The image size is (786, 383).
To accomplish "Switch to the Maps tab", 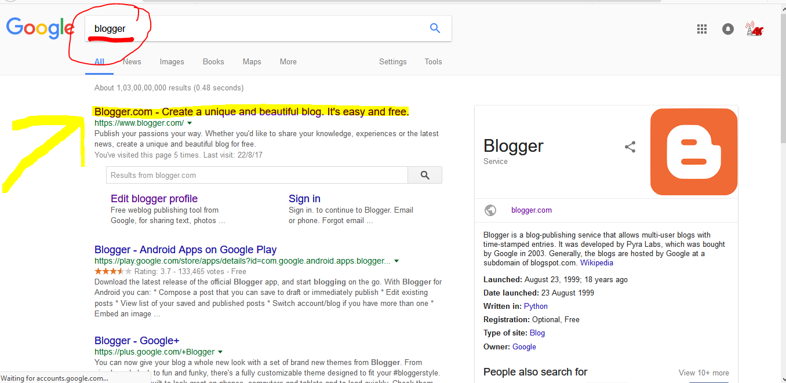I will click(x=252, y=61).
